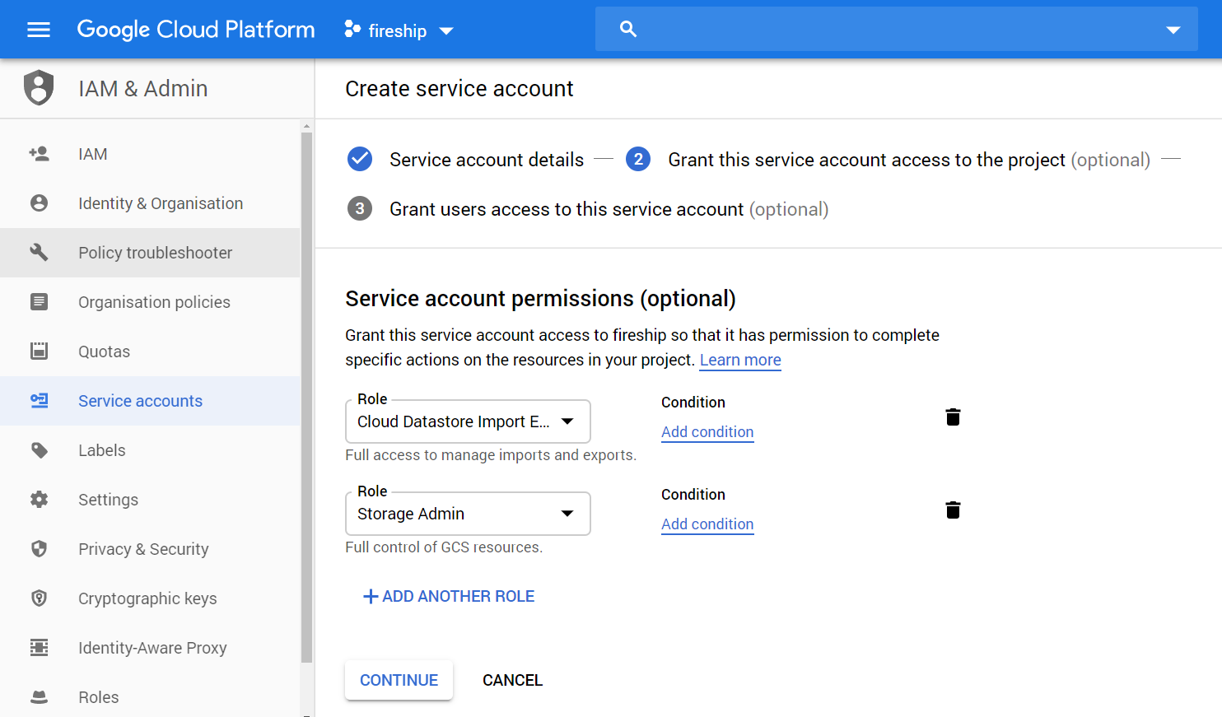1222x717 pixels.
Task: Add a condition to the Storage Admin role
Action: tap(707, 524)
